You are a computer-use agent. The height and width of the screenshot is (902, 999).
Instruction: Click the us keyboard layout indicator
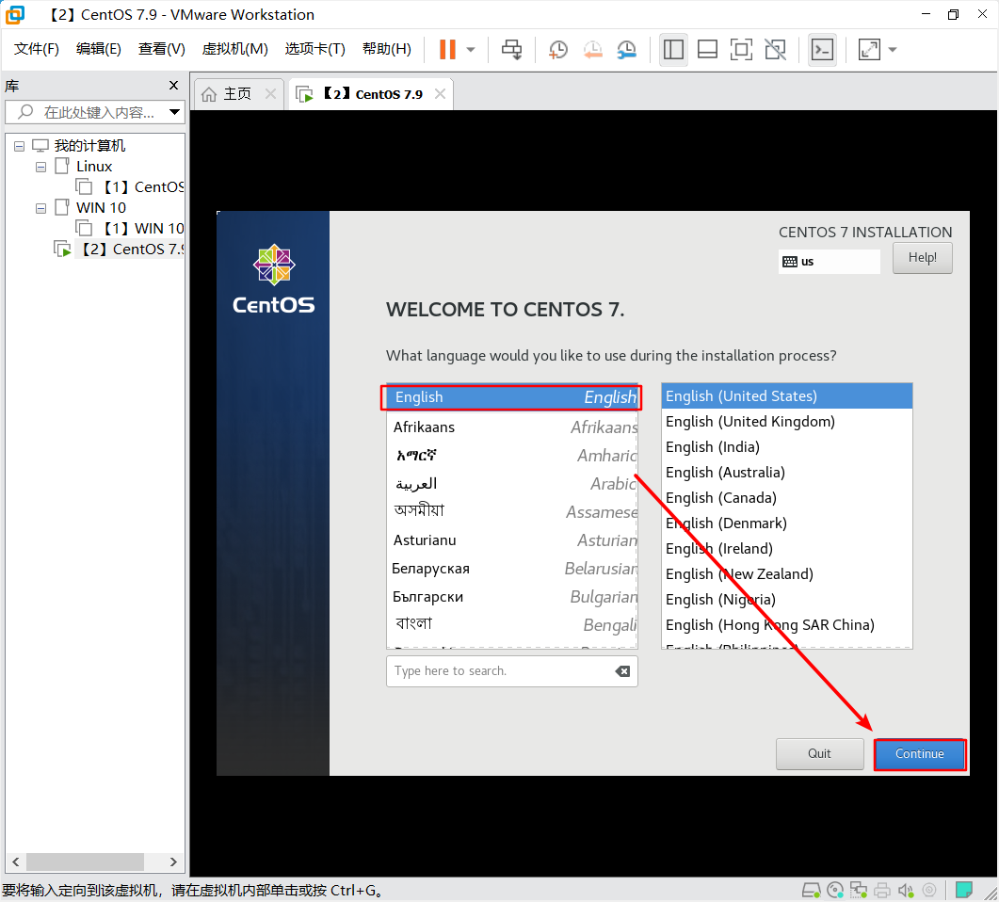(x=829, y=261)
